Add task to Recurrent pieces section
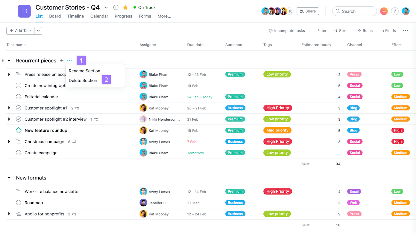Screen dimensions: 416x233 (62, 60)
